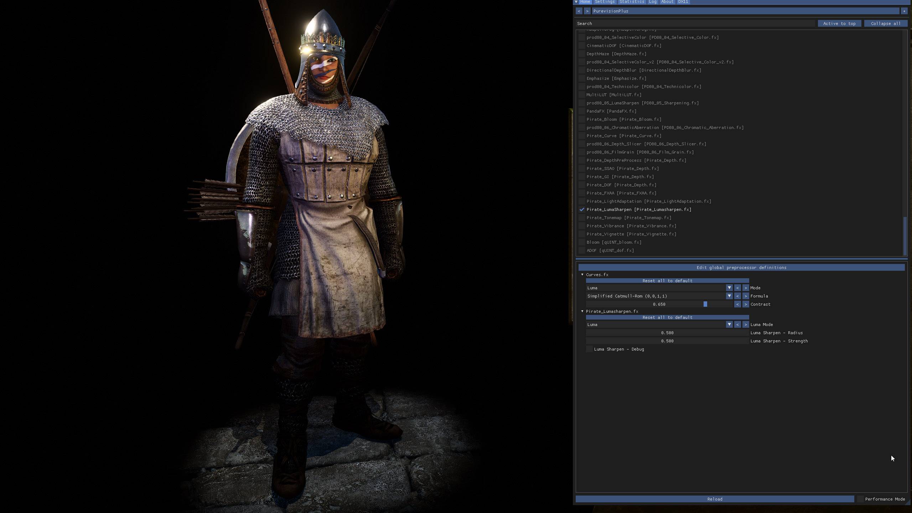
Task: Step Luma Mode to the previous option
Action: pos(737,325)
